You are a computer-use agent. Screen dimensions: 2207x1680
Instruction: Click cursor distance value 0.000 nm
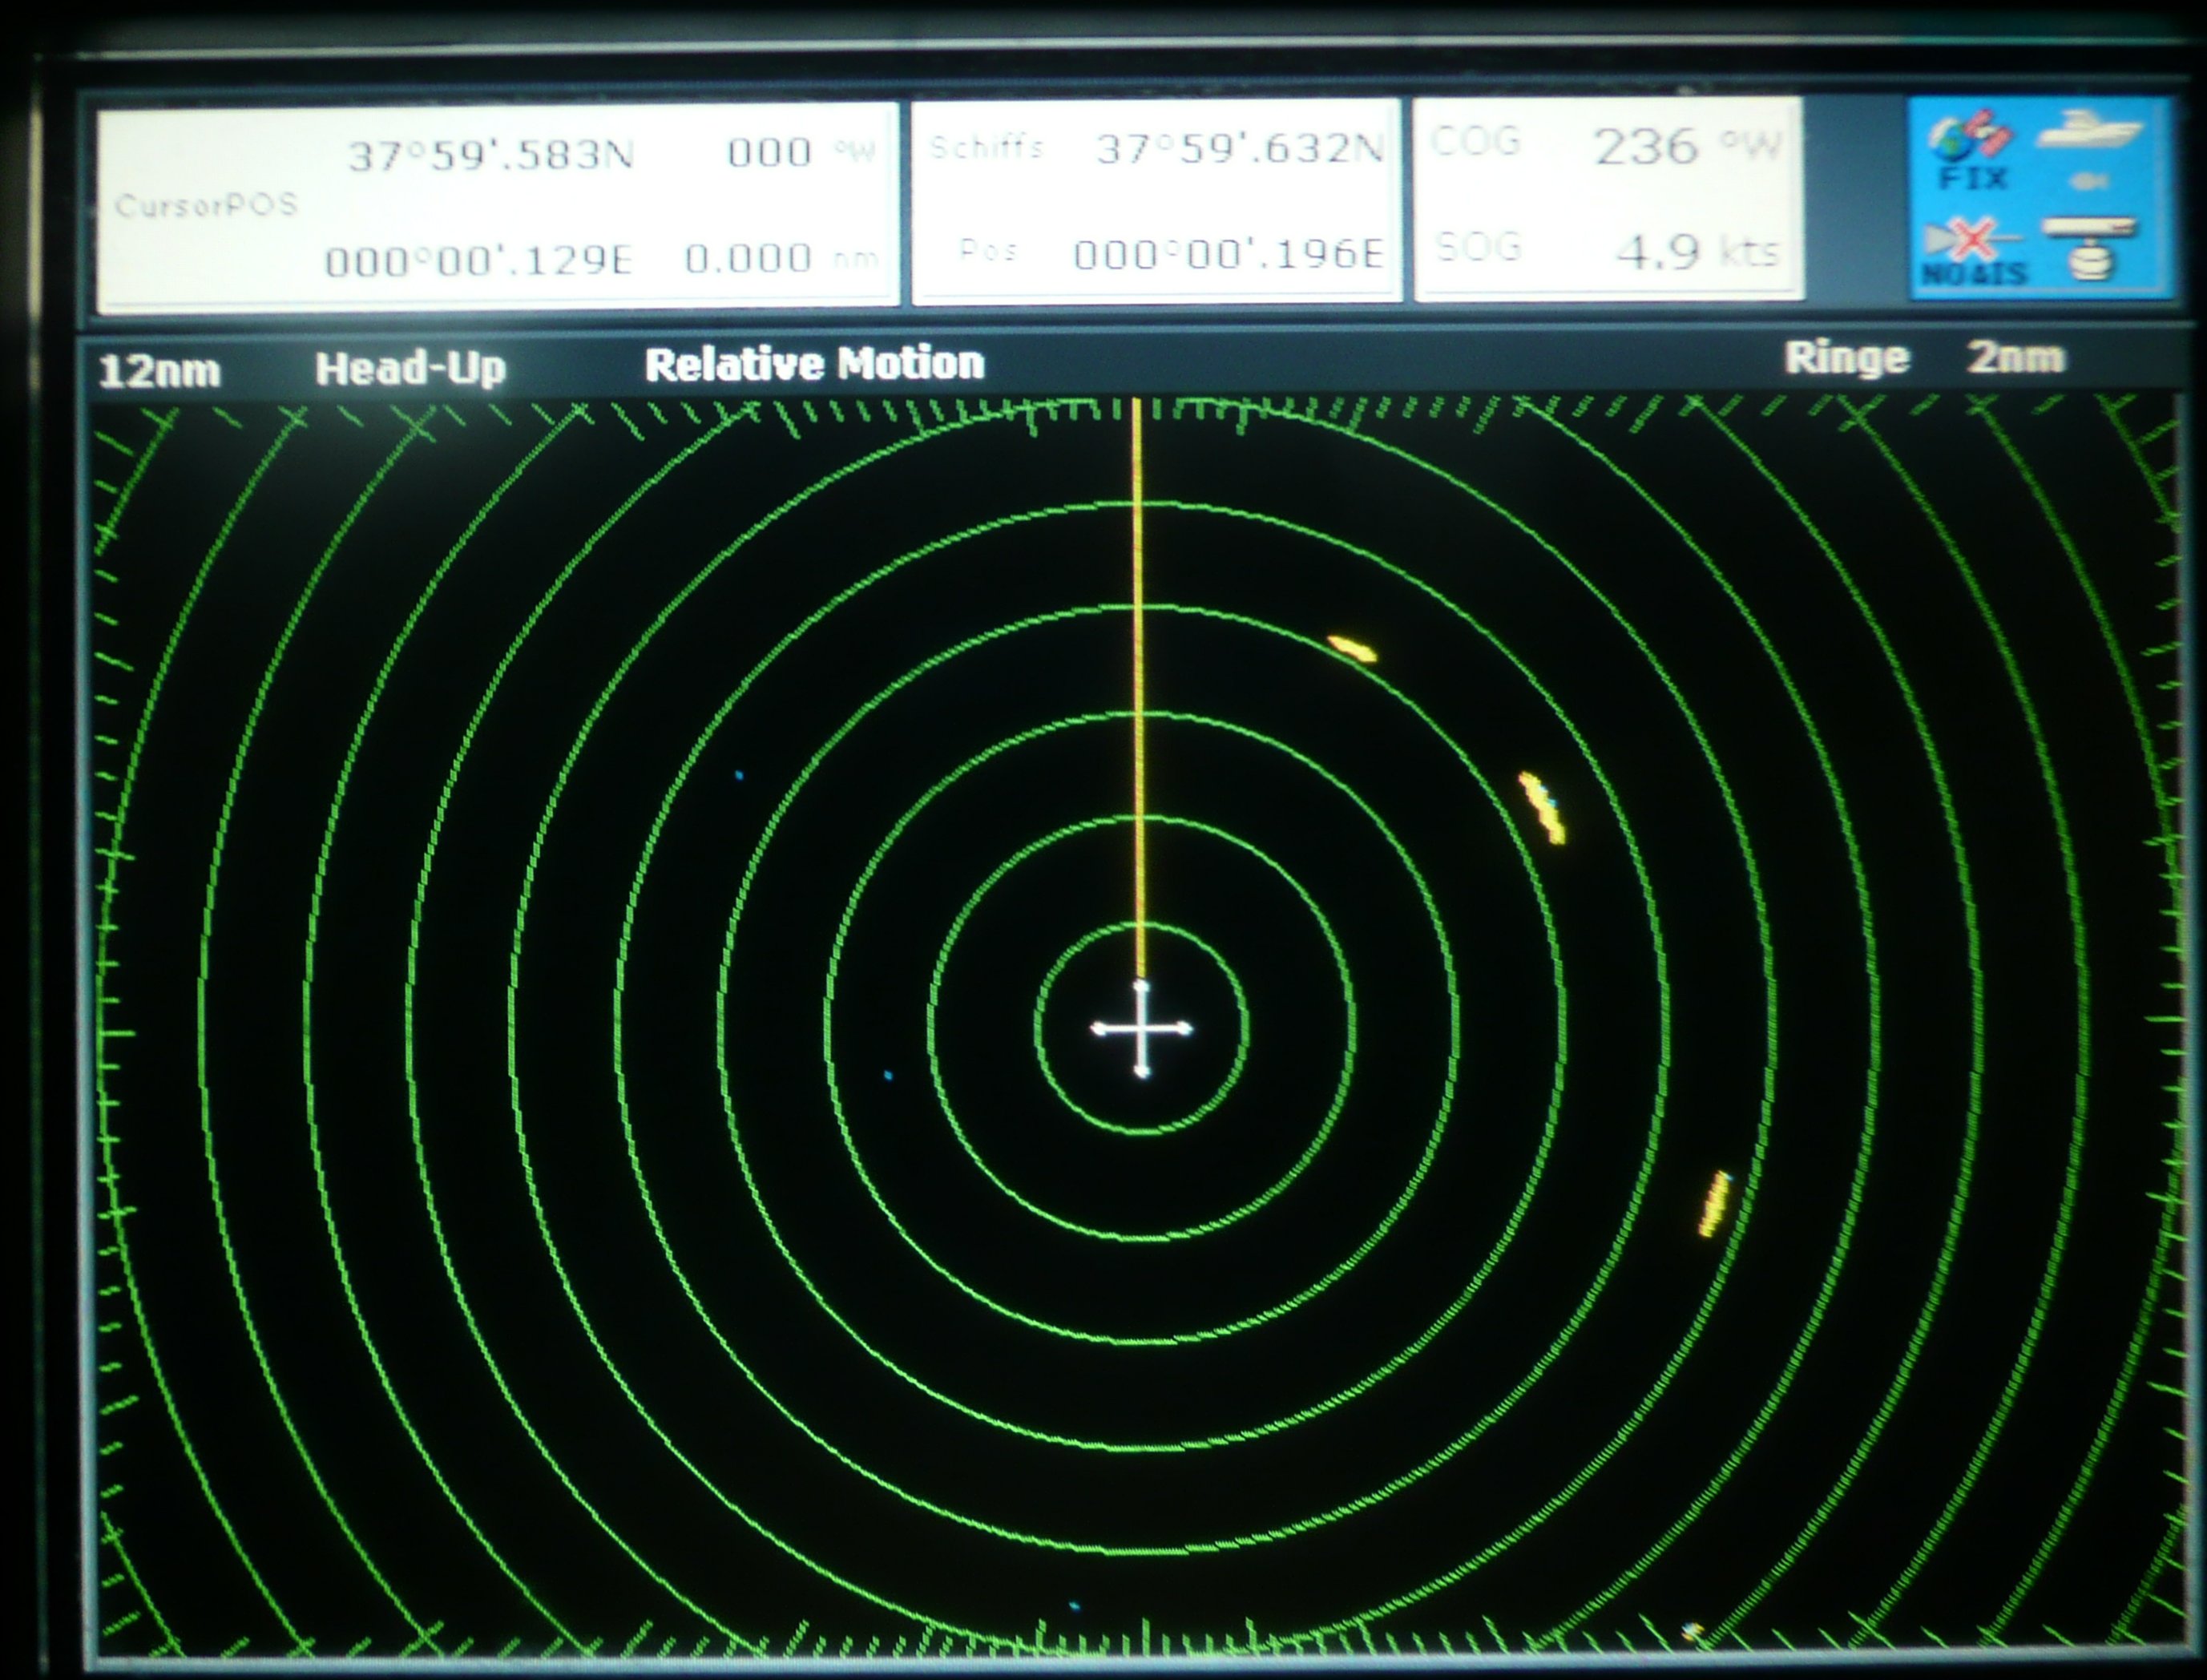(781, 258)
